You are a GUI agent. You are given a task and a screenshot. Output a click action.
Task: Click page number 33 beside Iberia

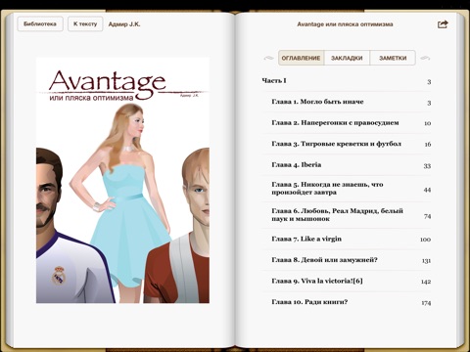tap(427, 166)
